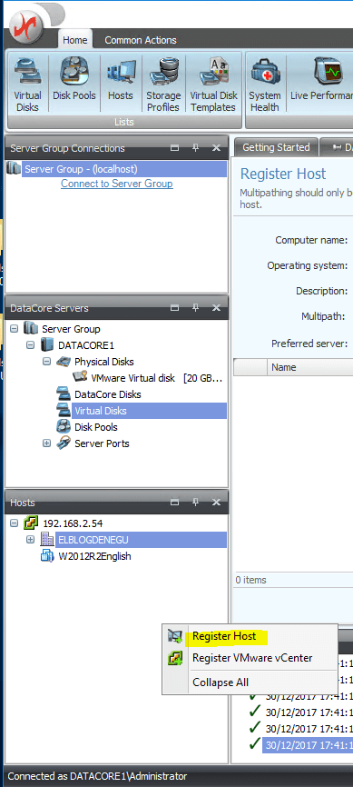
Task: Click the VMware Virtual disk icon
Action: (x=80, y=377)
